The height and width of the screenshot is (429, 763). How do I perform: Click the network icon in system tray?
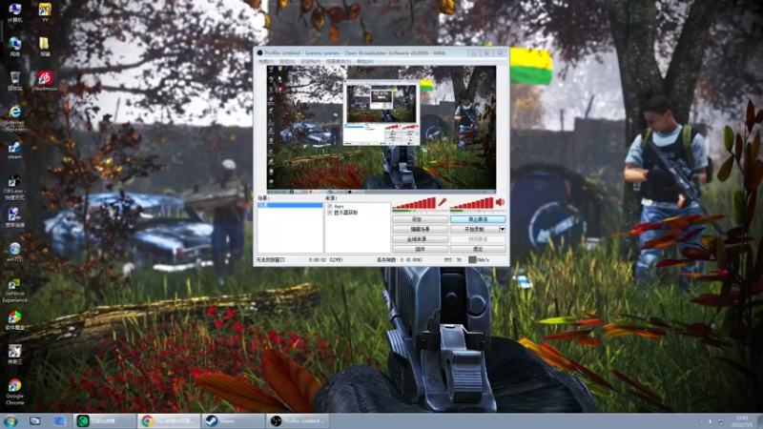[x=721, y=421]
